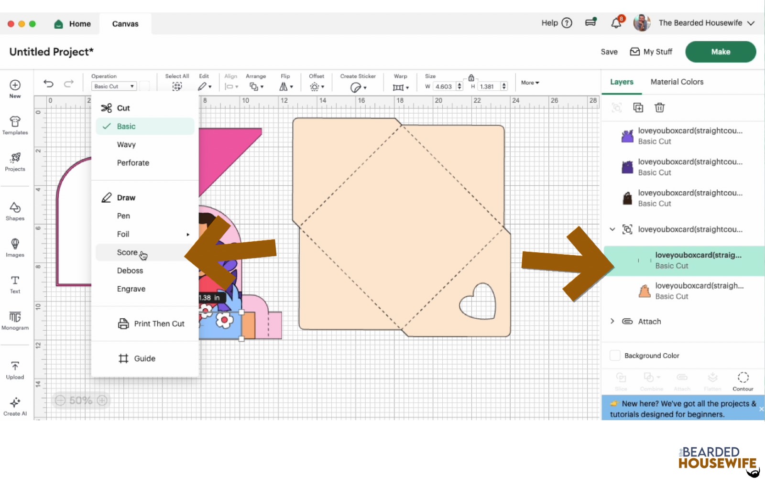
Task: Click the Undo arrow
Action: pyautogui.click(x=48, y=84)
